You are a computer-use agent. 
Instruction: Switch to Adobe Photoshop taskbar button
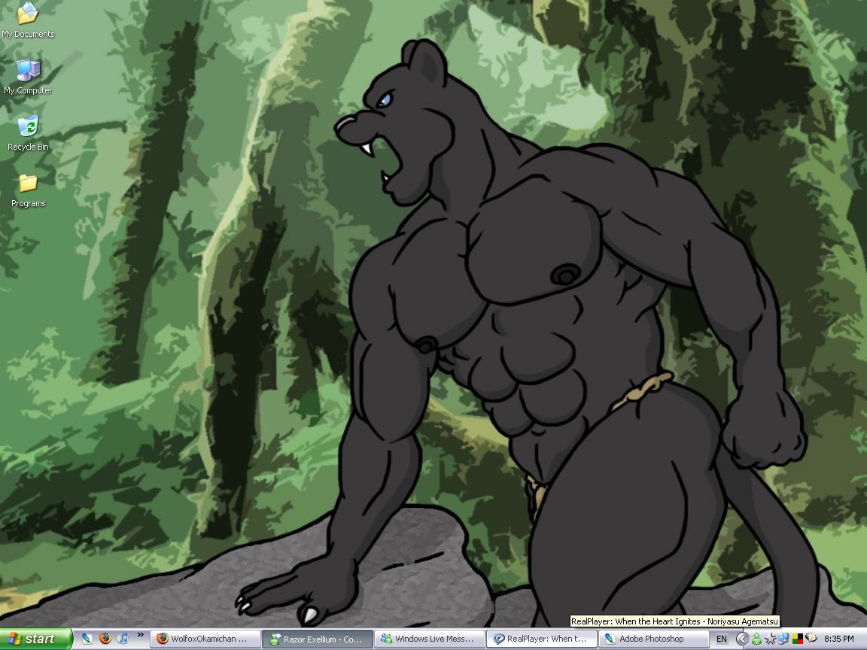click(x=653, y=639)
